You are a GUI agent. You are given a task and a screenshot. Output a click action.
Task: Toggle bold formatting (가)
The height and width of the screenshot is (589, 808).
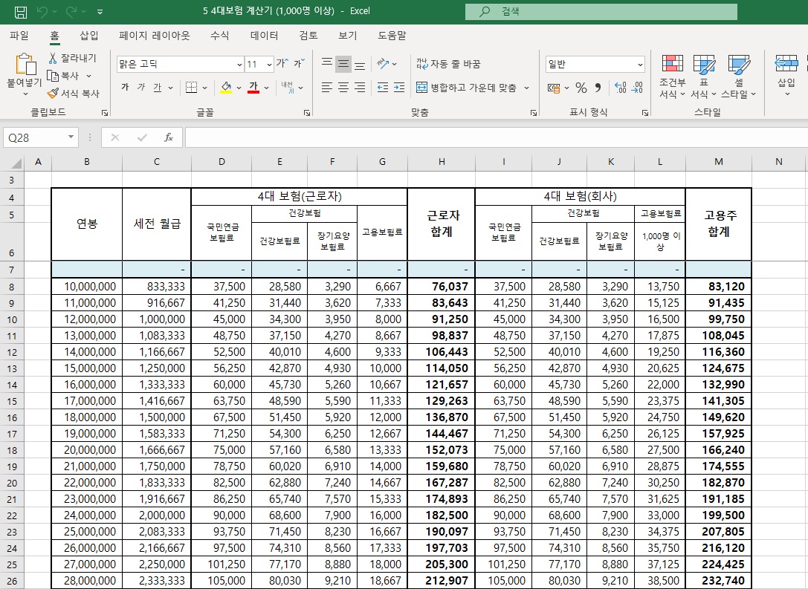(x=125, y=88)
